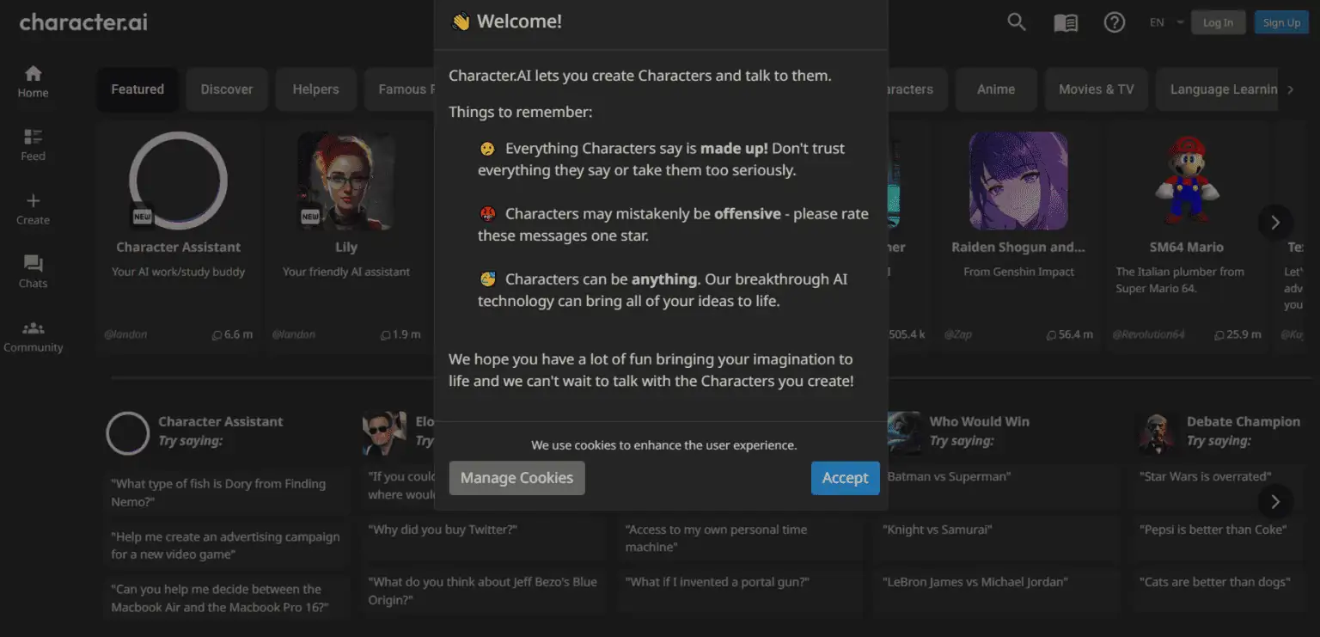Viewport: 1320px width, 637px height.
Task: Click the Elon avatar in the suggestions row
Action: [384, 432]
